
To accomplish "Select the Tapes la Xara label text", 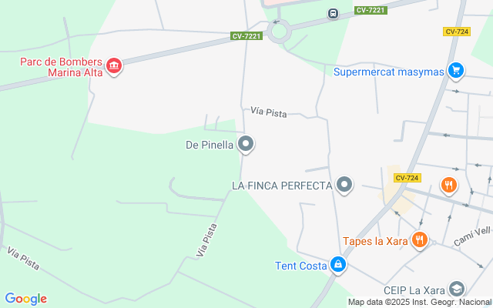I will (x=375, y=241).
